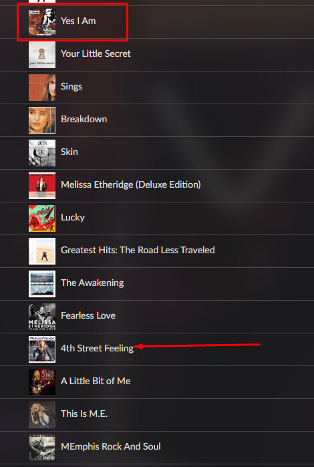Open the Yes I Am album title
The width and height of the screenshot is (314, 467).
[x=78, y=21]
